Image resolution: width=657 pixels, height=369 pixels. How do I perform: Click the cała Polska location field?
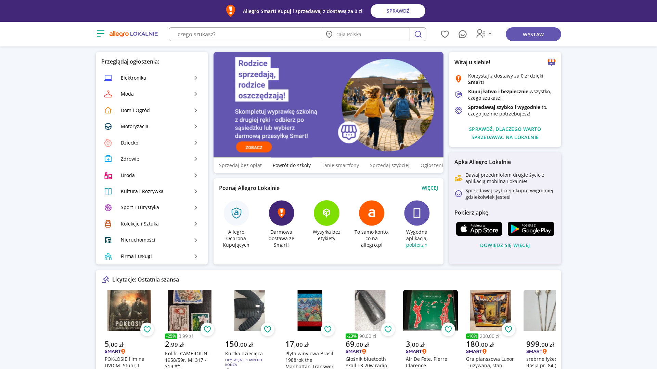365,34
